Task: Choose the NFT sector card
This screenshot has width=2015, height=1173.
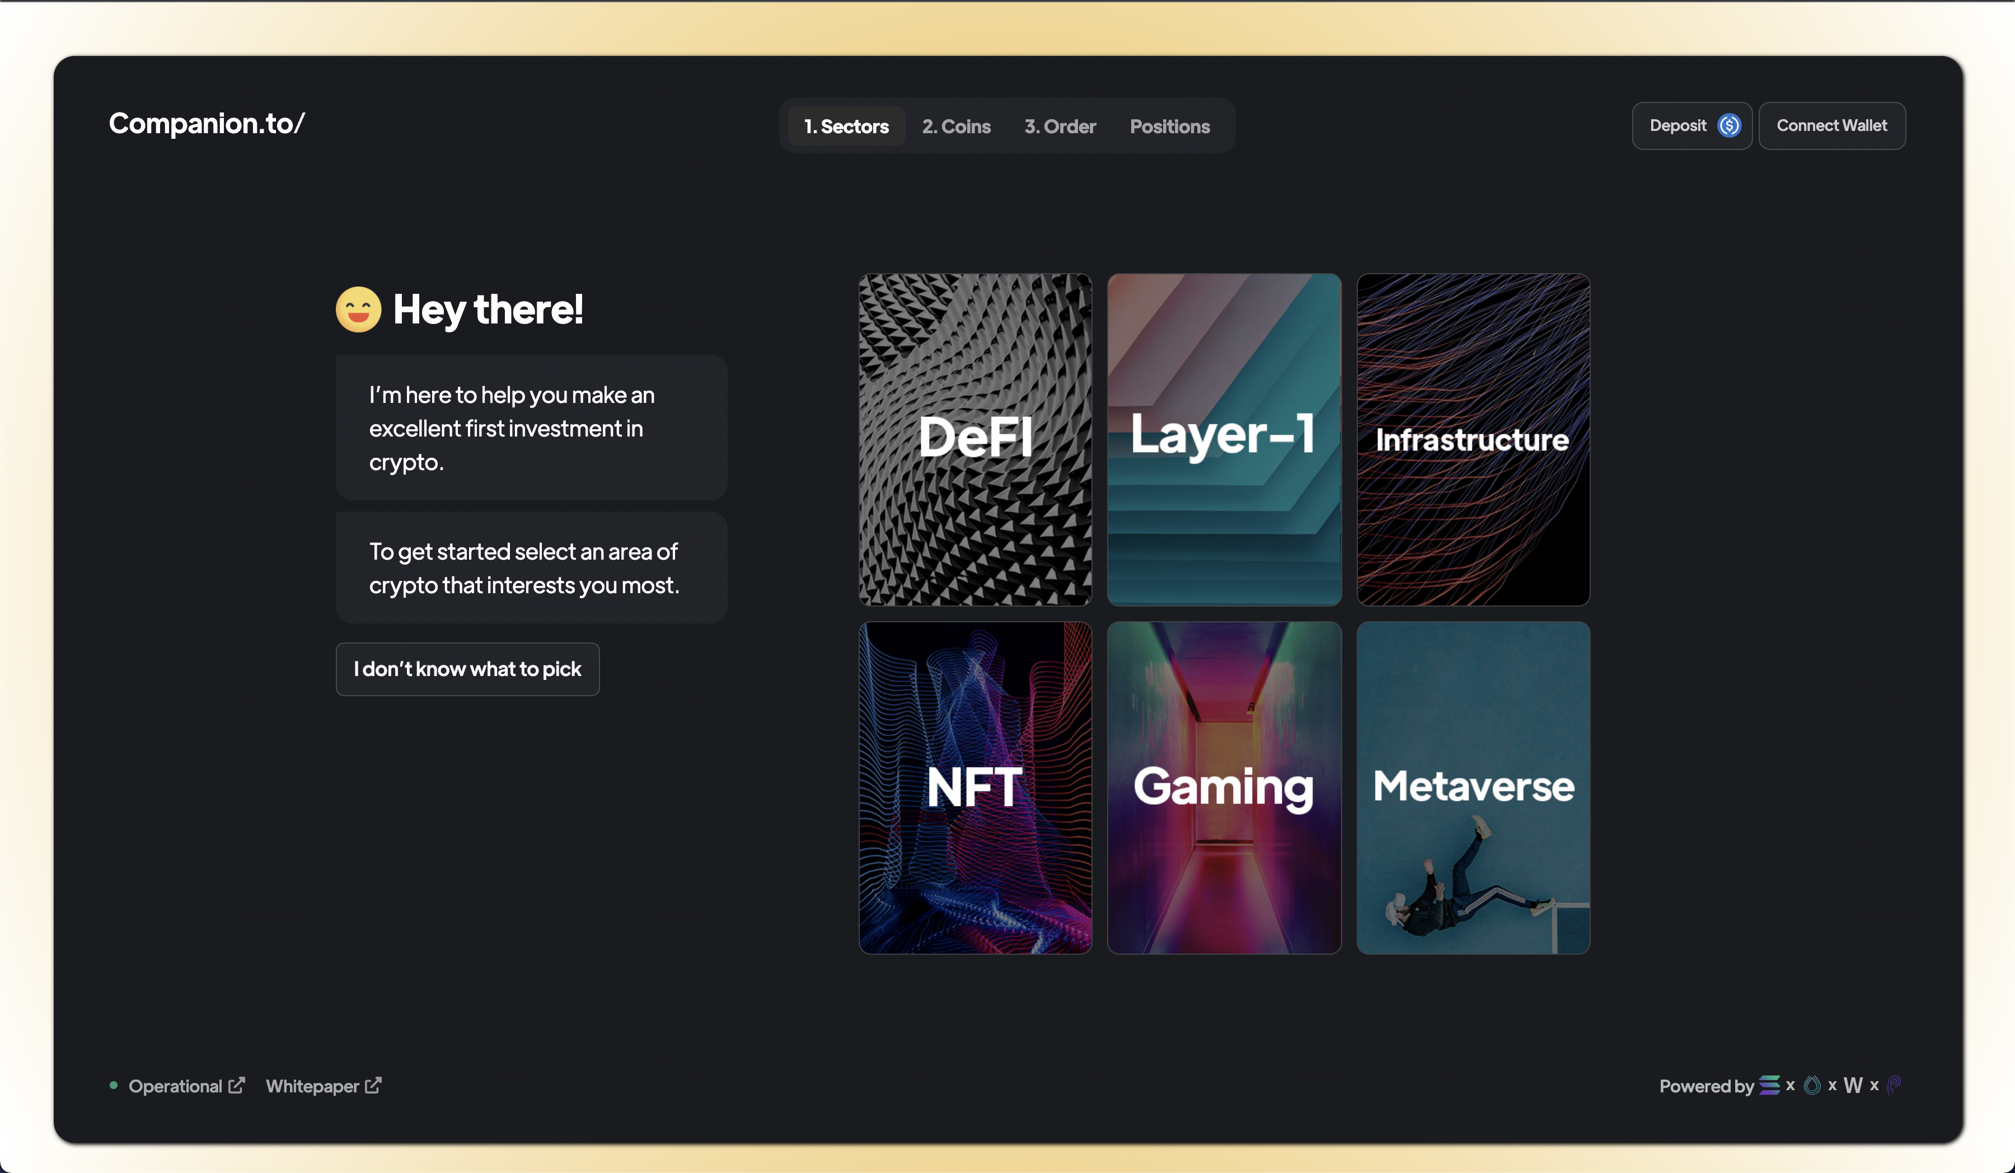Action: point(974,787)
